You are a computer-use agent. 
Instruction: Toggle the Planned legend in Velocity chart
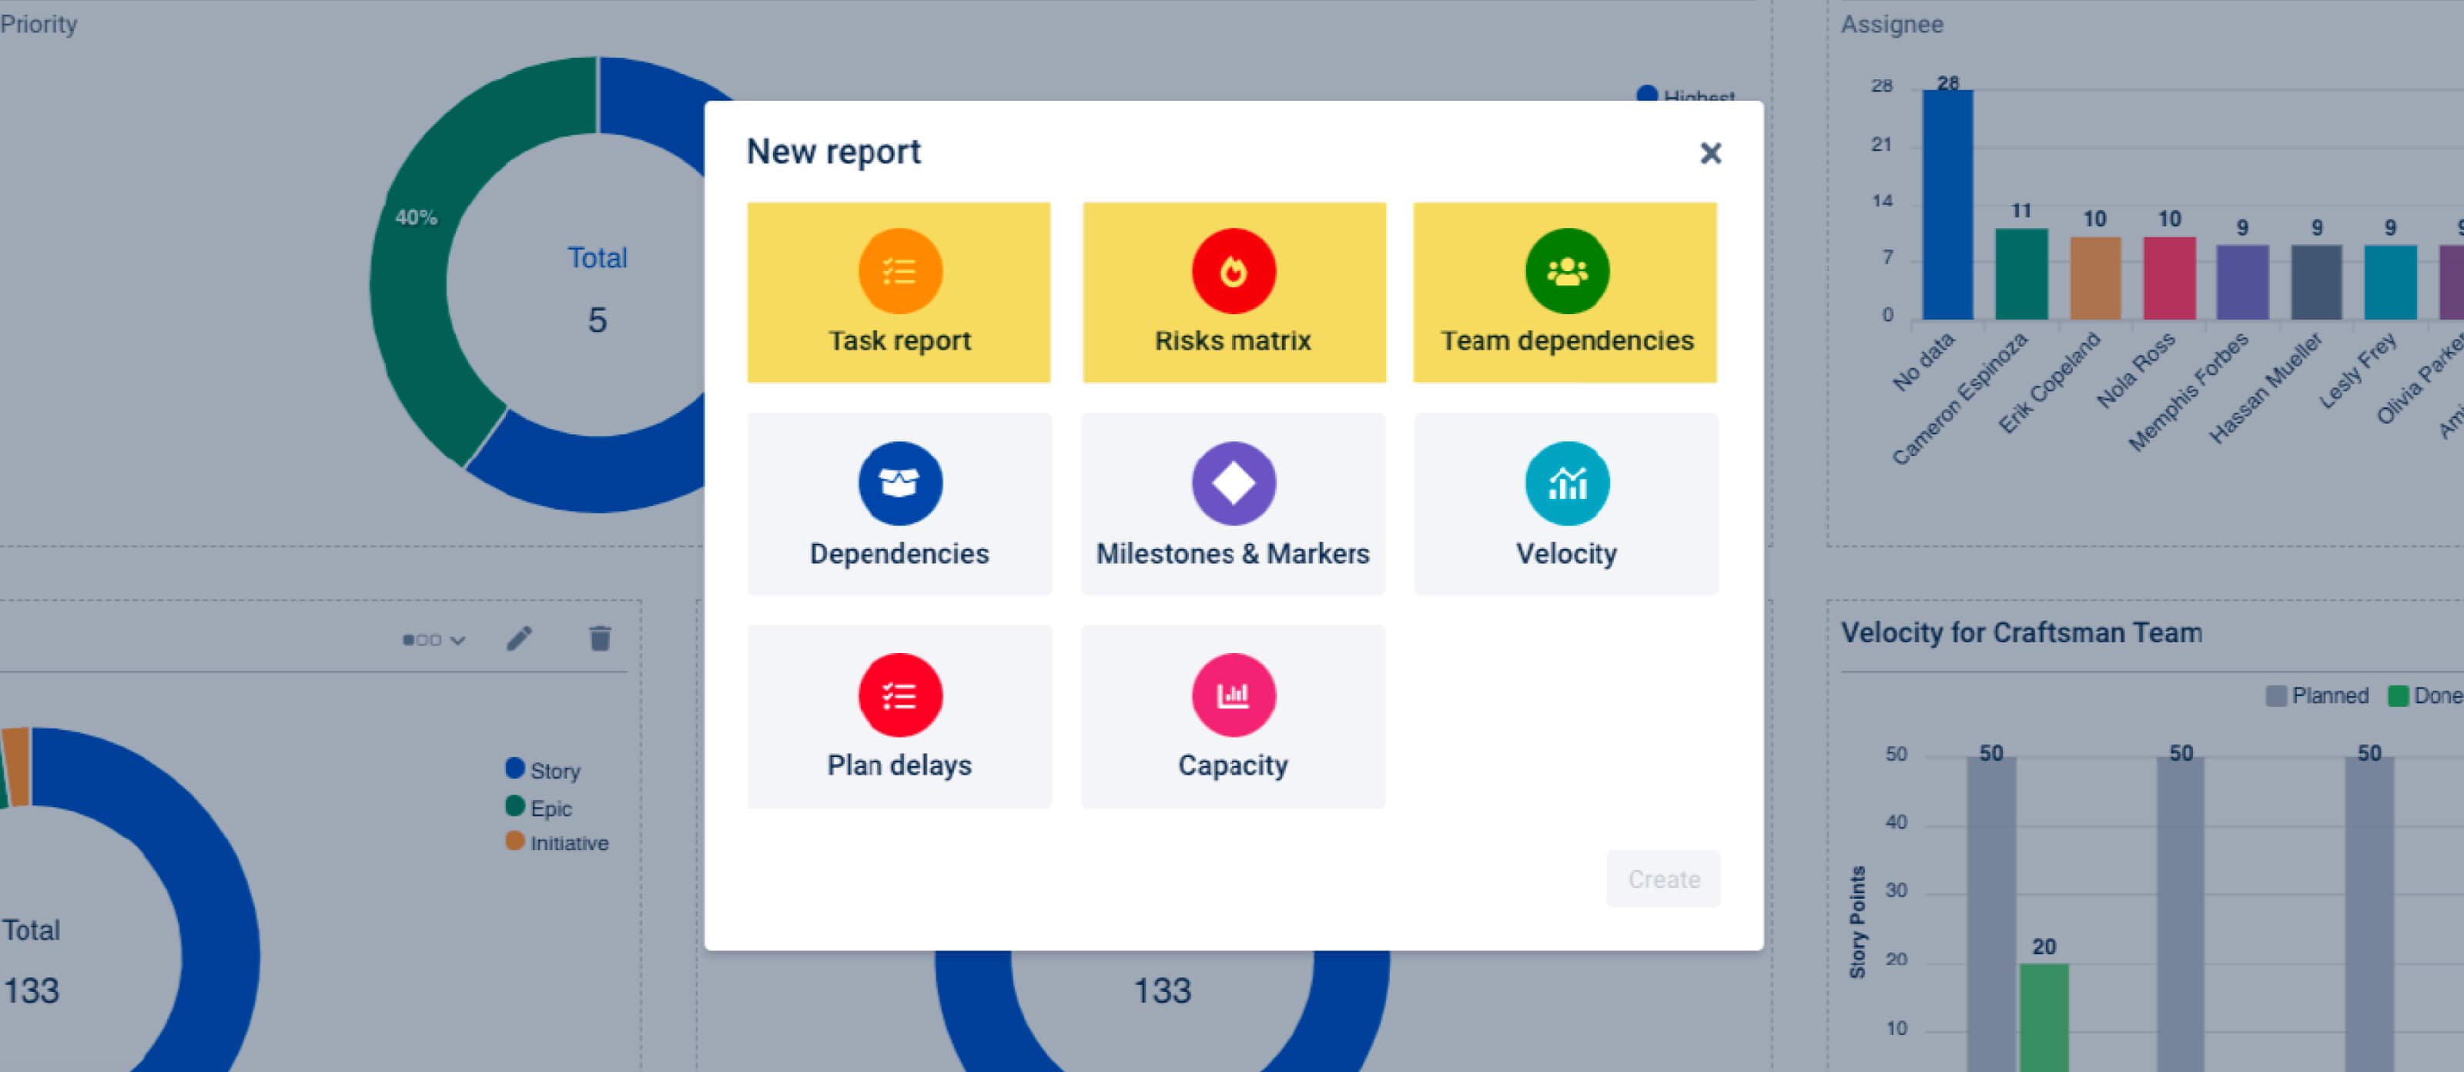[x=2317, y=696]
